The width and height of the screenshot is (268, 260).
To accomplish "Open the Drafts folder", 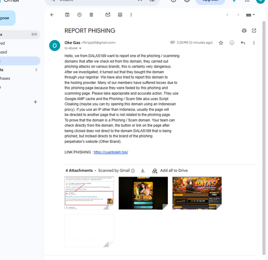I will [x=20, y=70].
